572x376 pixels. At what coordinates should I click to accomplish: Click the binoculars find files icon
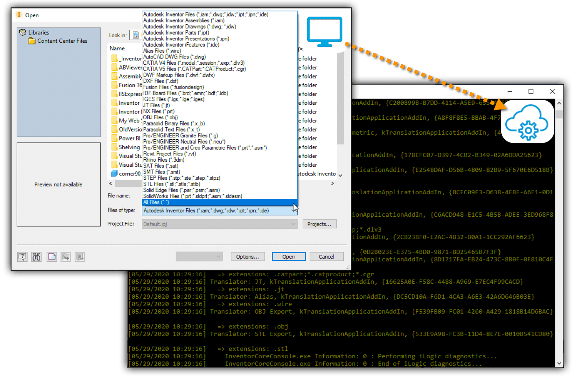37,257
